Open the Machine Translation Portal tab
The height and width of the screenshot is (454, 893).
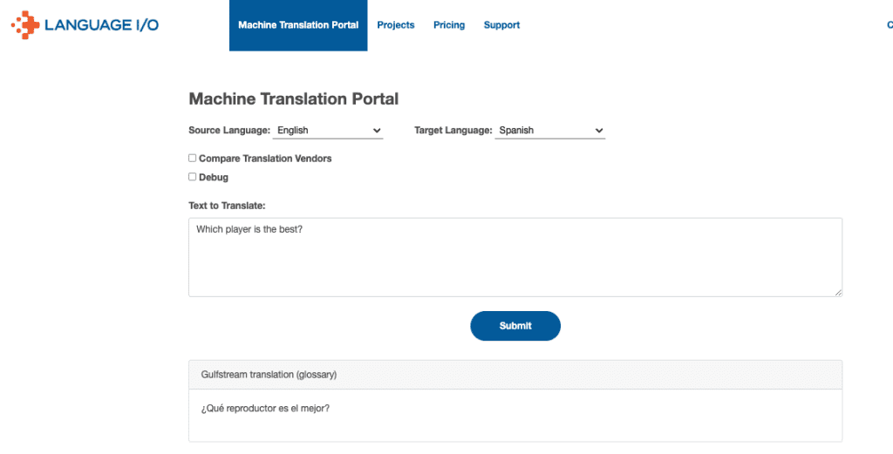(x=298, y=25)
